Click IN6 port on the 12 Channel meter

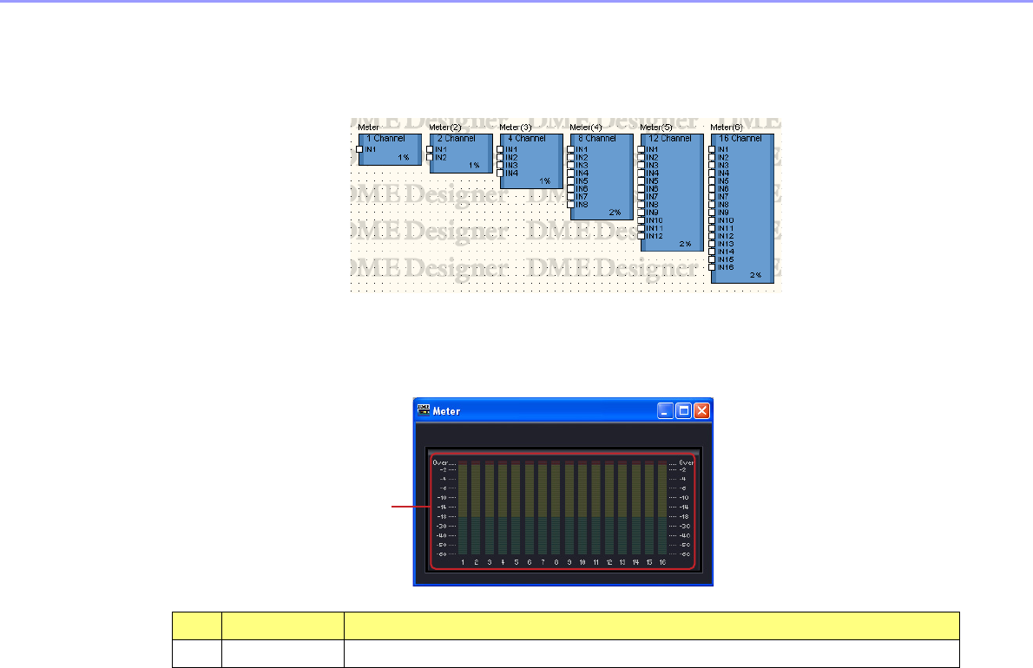coord(642,189)
